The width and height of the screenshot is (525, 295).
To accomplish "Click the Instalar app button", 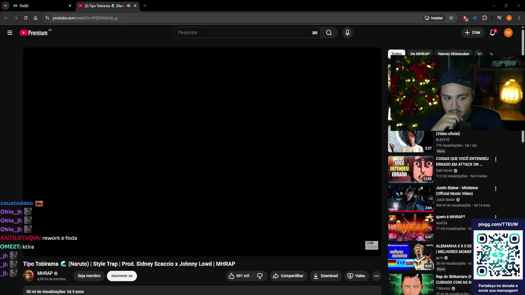I will 434,18.
